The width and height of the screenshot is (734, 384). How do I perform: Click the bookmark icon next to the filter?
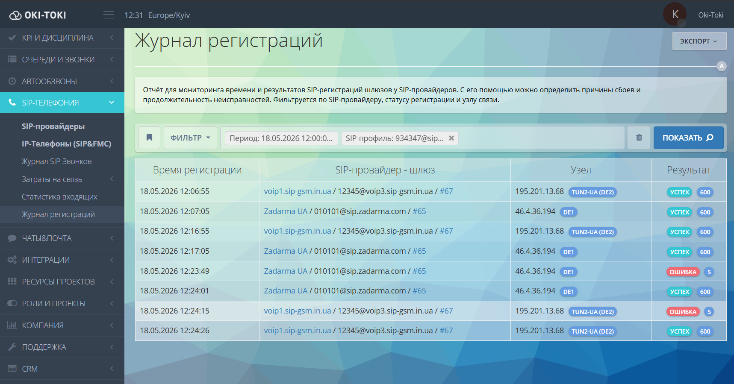pos(149,138)
